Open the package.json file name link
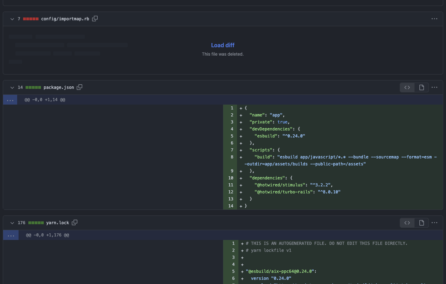The width and height of the screenshot is (446, 284). [x=59, y=87]
